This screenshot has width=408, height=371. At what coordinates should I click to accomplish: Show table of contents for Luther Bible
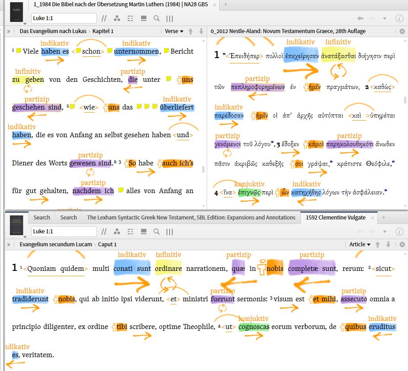8,31
